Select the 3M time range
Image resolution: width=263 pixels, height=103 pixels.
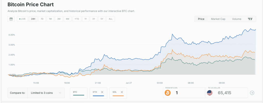click(x=59, y=19)
